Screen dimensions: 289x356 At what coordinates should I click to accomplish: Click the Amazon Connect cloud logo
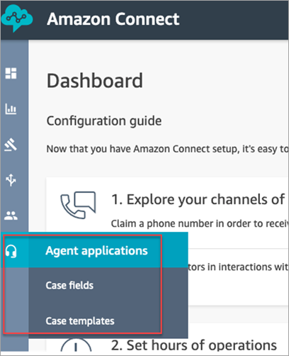click(x=17, y=18)
